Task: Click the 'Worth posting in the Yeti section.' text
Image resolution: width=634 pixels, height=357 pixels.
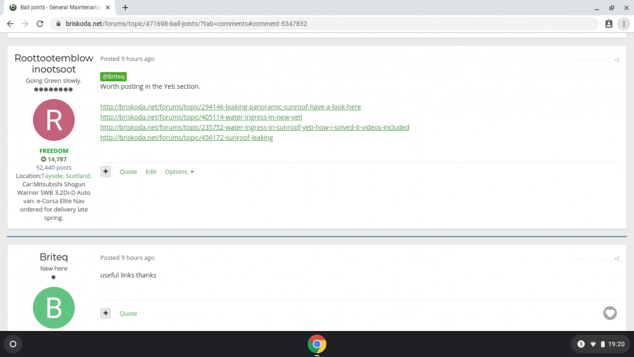Action: coord(150,86)
